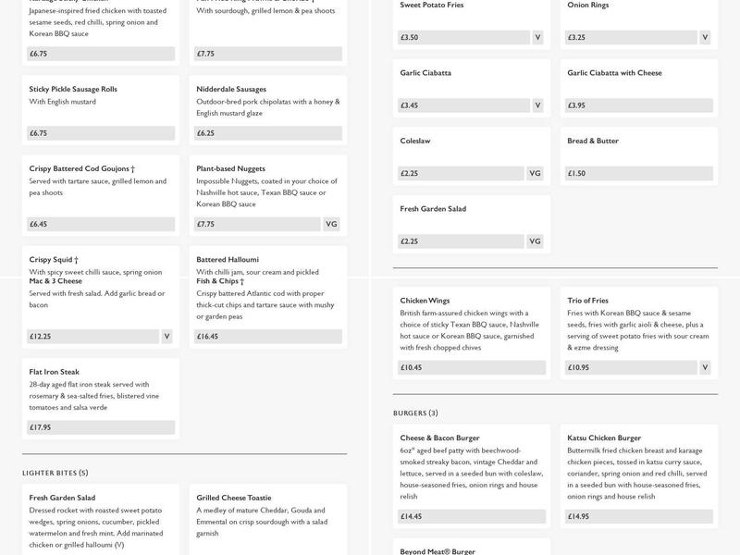This screenshot has height=555, width=740.
Task: Click the VG badge on Coleslaw
Action: click(535, 173)
